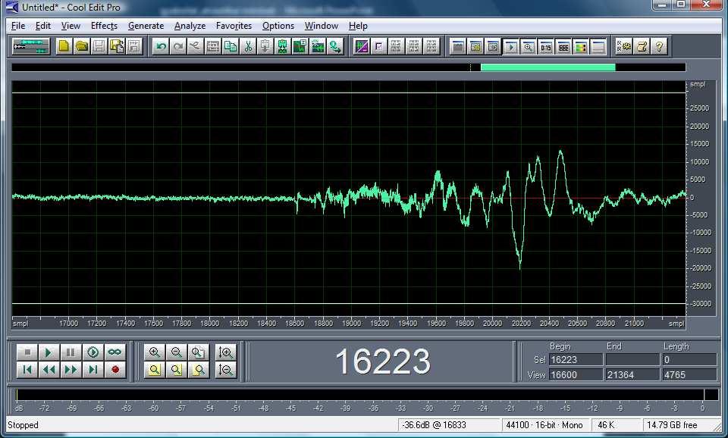Image resolution: width=728 pixels, height=438 pixels.
Task: Click the circled Play to End button
Action: click(x=93, y=352)
